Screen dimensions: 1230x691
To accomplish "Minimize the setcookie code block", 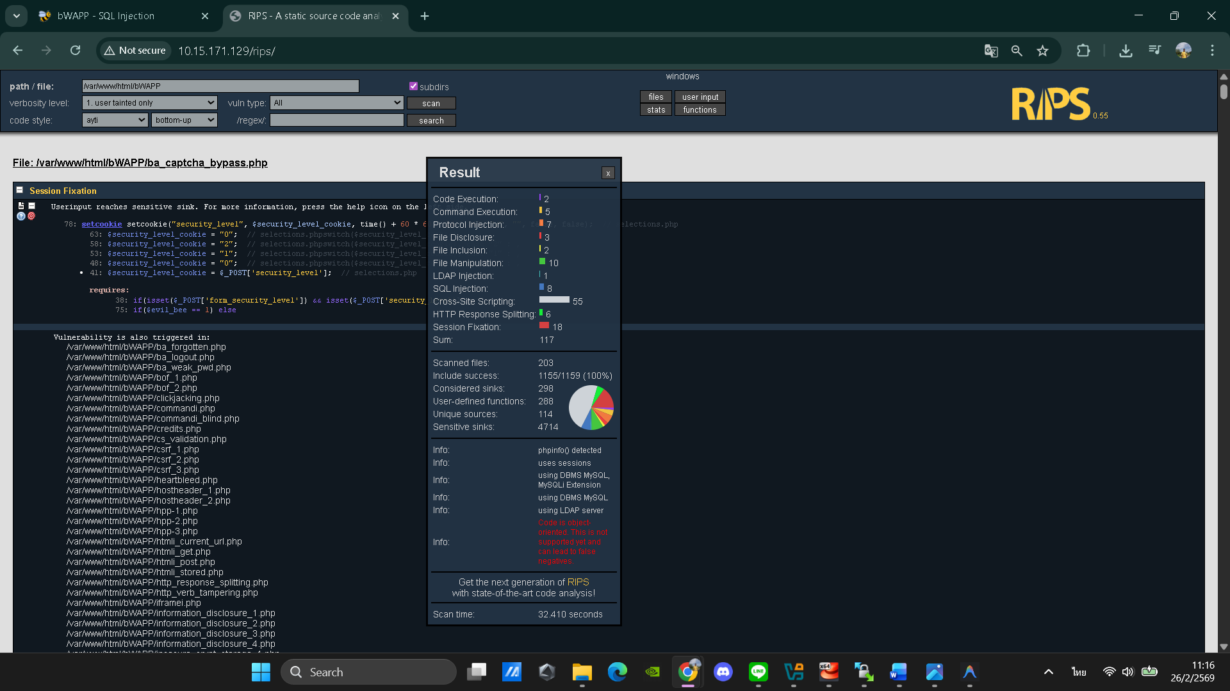I will click(31, 206).
